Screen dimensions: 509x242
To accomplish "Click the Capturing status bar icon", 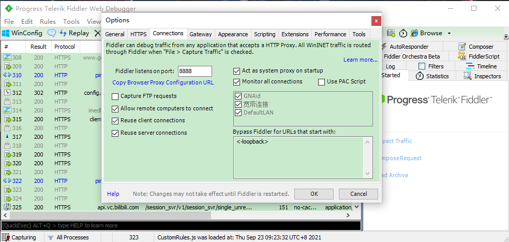I will click(6, 237).
